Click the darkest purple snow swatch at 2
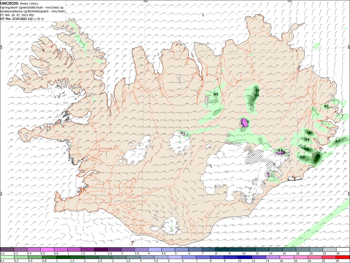 point(101,250)
